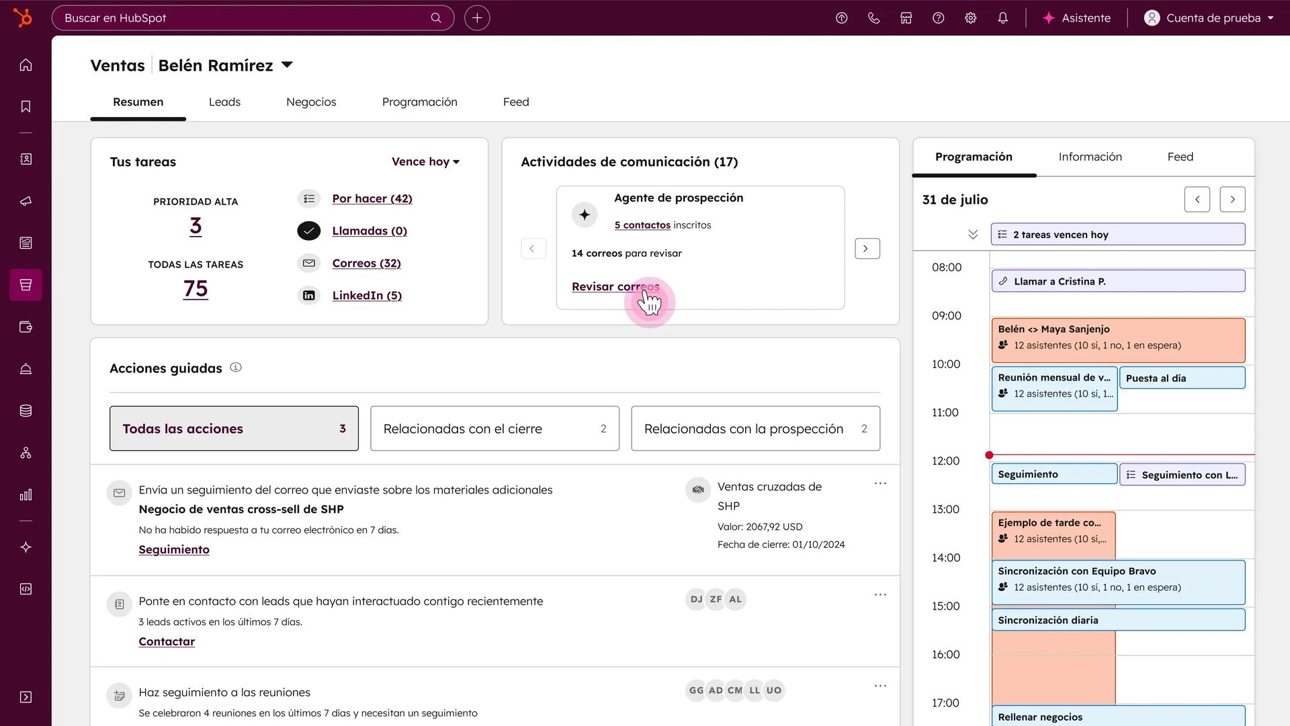Expand the Cuenta de prueba account menu
The image size is (1290, 726).
tap(1209, 18)
